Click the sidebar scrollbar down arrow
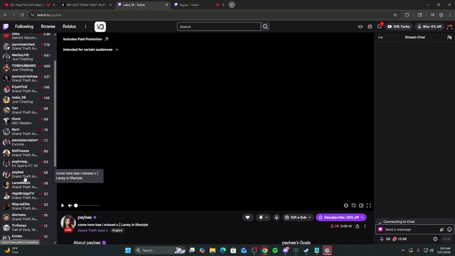The width and height of the screenshot is (455, 256). coord(55,243)
